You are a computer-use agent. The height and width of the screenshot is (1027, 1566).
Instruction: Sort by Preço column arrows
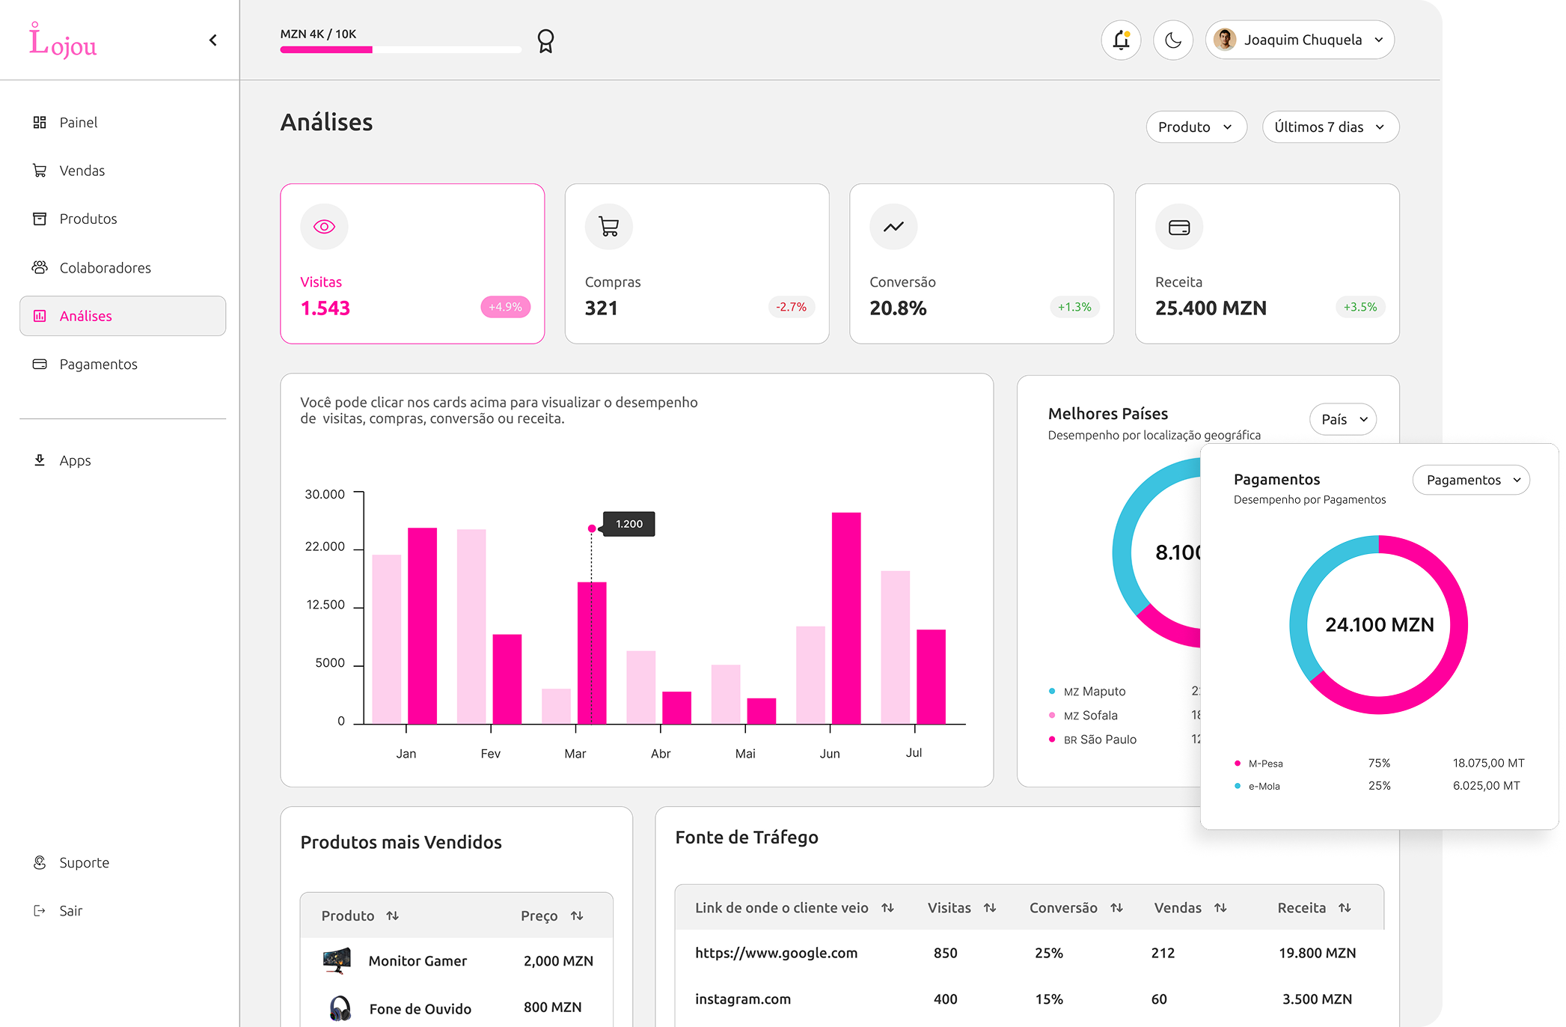pyautogui.click(x=577, y=915)
